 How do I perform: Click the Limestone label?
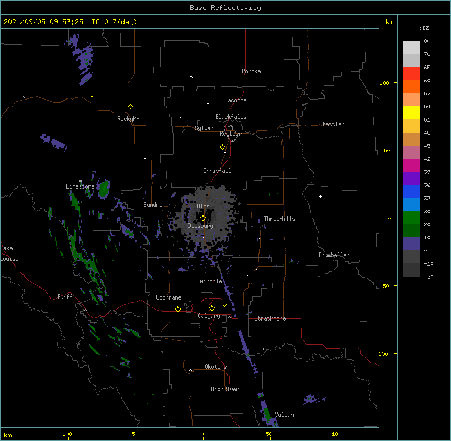(80, 186)
